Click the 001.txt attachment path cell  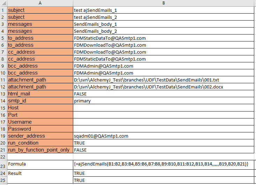click(164, 80)
